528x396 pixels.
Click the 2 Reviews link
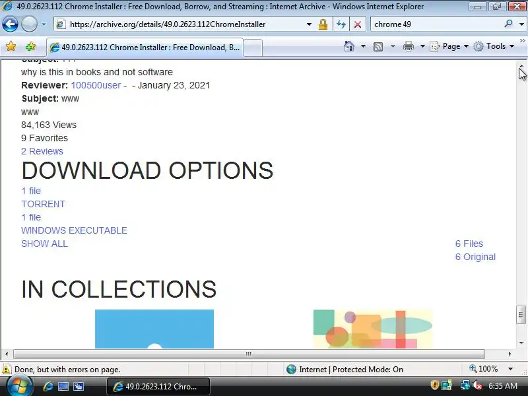tap(42, 151)
